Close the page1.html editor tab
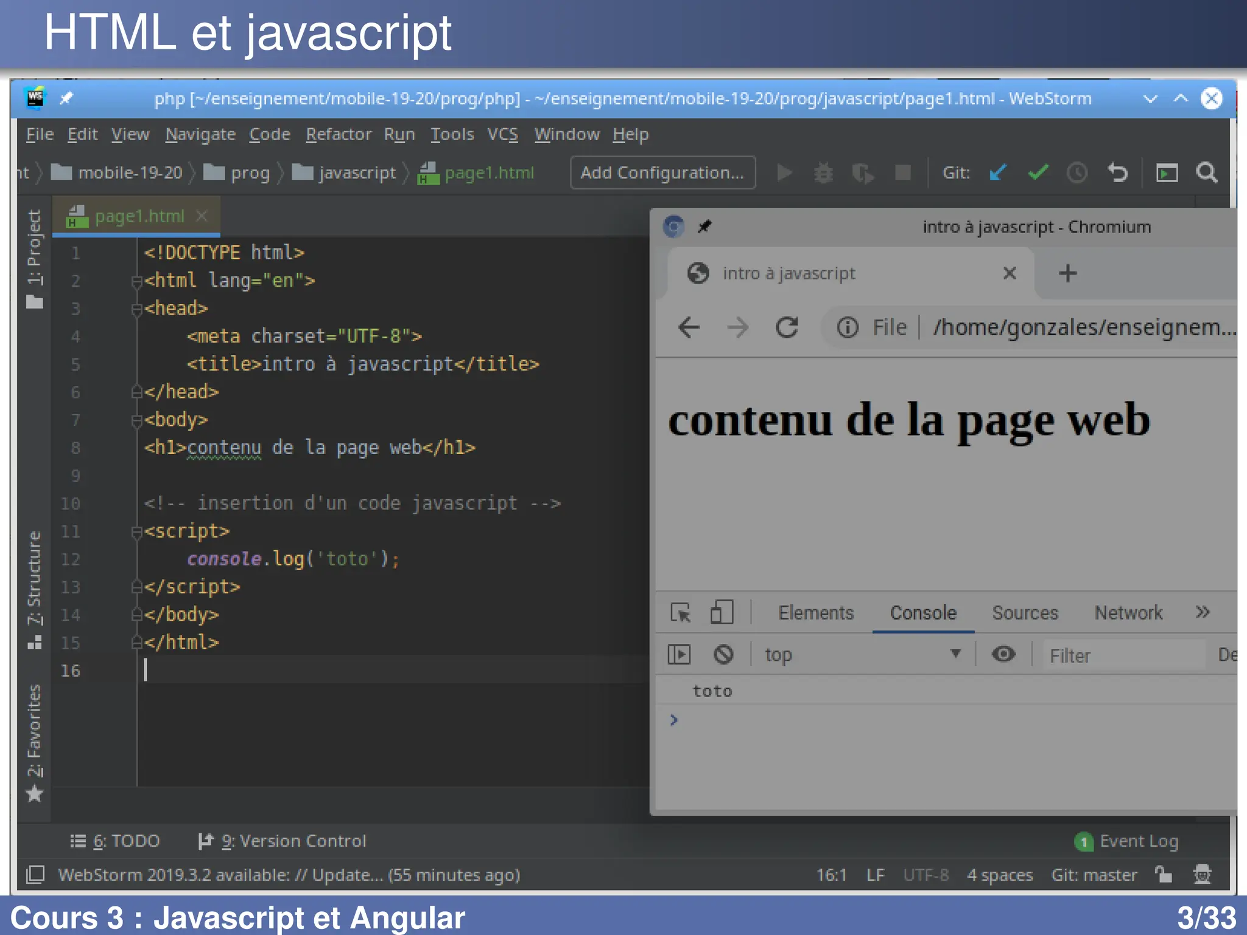The image size is (1247, 935). pos(202,216)
